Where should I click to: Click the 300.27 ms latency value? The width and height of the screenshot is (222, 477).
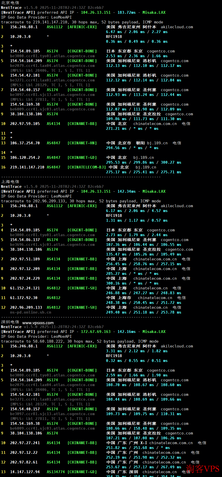coord(171,162)
